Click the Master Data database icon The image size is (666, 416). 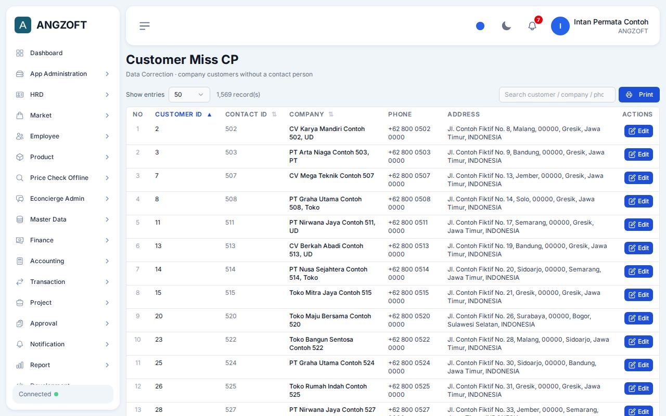[20, 219]
